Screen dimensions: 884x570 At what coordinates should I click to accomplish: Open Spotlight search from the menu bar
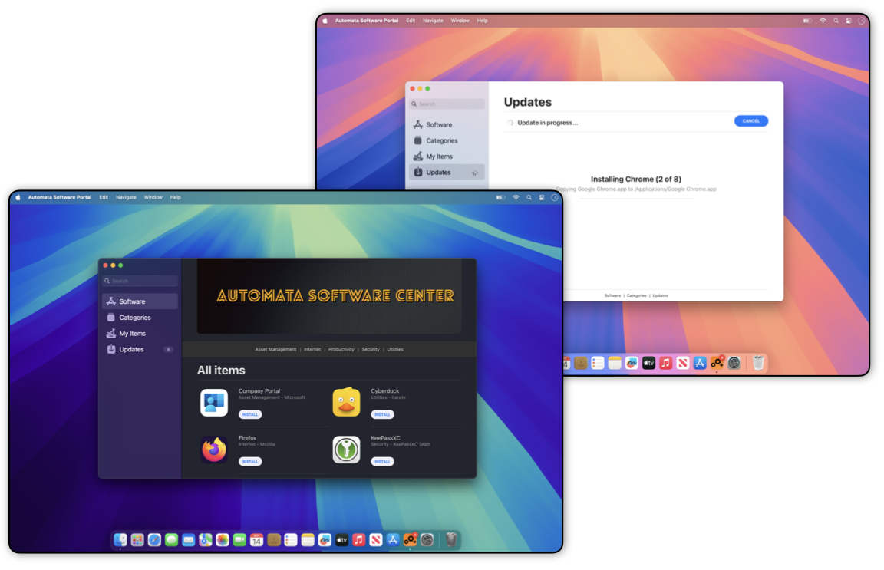[x=529, y=197]
